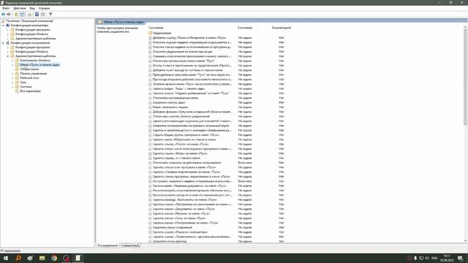This screenshot has width=468, height=263.
Task: Toggle the Show/Hide Action Pane toolbar icon
Action: click(42, 15)
